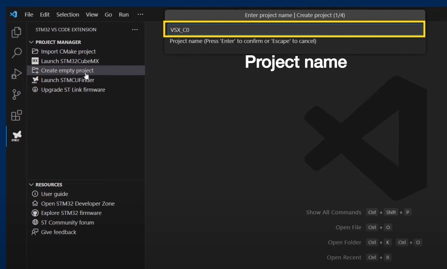Click the Open Folder hint
Screen dimensions: 447x269
coord(344,243)
